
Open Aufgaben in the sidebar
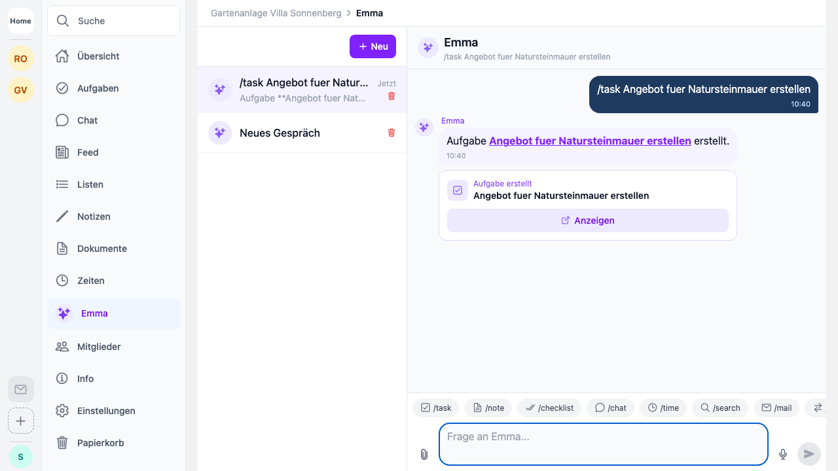point(98,88)
